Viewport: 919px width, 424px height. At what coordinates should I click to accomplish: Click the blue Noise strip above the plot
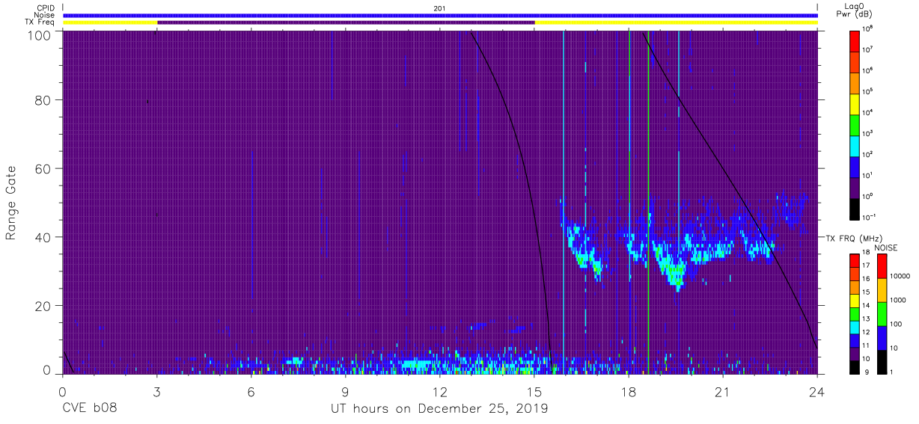coord(440,15)
